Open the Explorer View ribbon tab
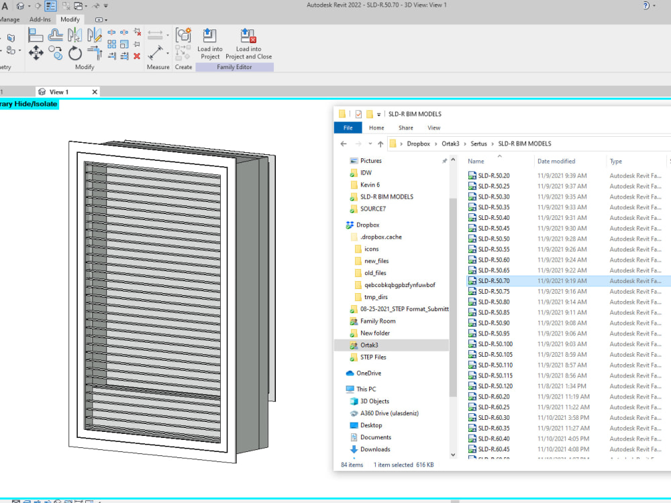Viewport: 671px width, 503px height. [x=434, y=127]
